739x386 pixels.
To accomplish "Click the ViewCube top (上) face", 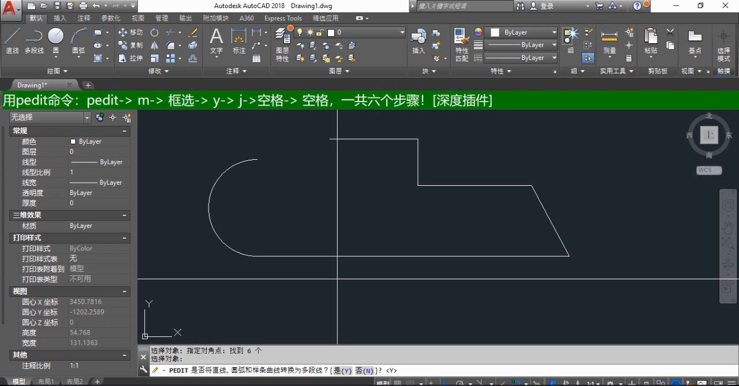I will pyautogui.click(x=709, y=135).
